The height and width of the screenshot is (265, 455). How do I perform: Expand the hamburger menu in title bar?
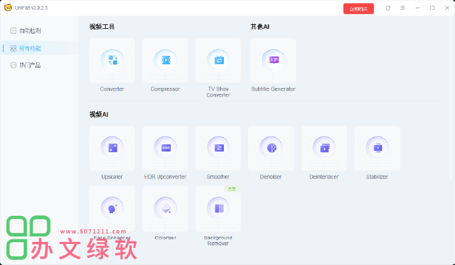coord(402,8)
